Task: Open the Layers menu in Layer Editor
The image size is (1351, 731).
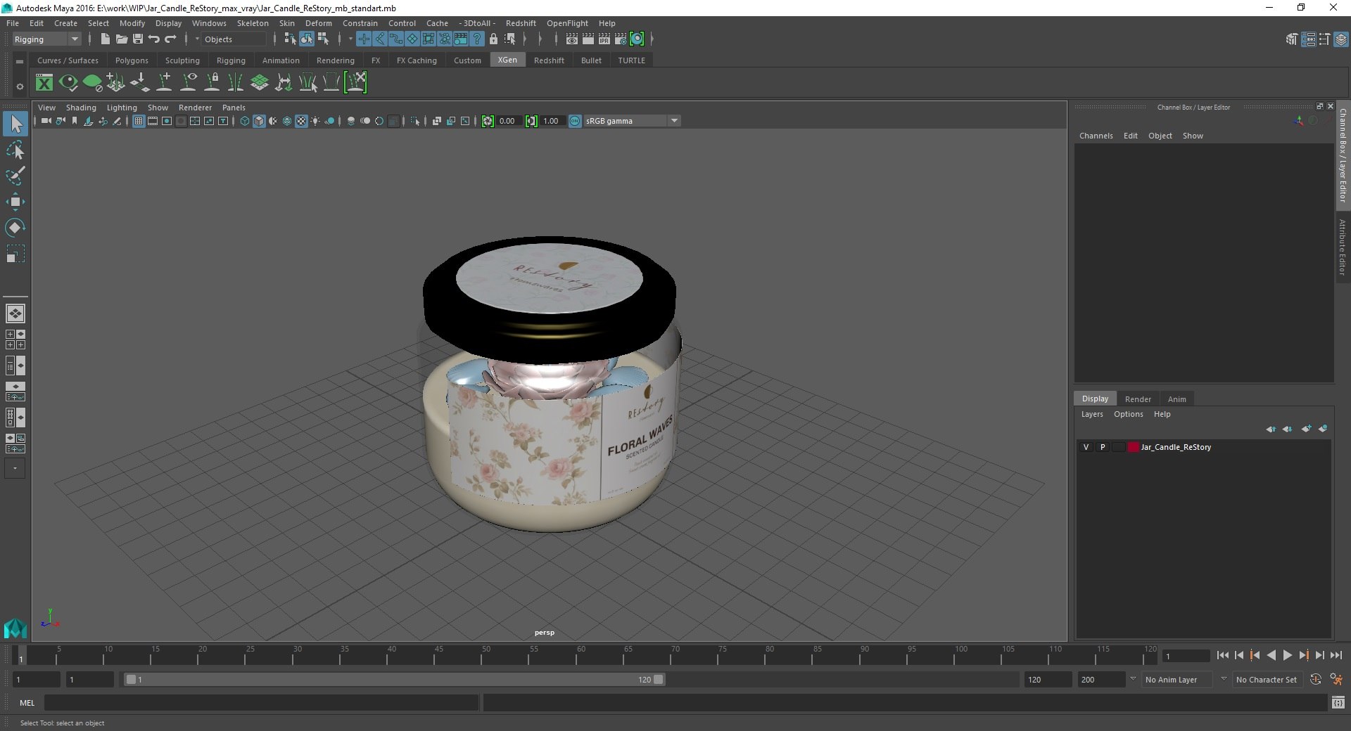Action: 1092,414
